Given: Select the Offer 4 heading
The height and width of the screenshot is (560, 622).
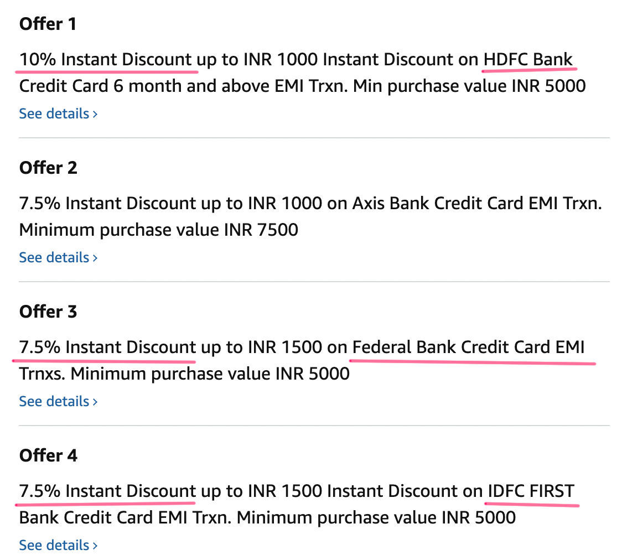Looking at the screenshot, I should 48,456.
